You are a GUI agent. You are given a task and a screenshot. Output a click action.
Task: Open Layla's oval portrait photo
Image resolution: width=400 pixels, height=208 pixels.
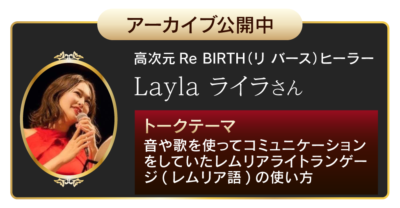(x=69, y=119)
